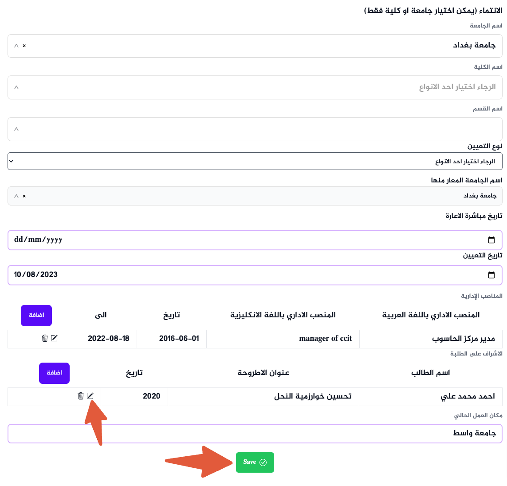
Task: Delete the 'مدير مركز الحاسوب' administrative position row
Action: click(44, 338)
